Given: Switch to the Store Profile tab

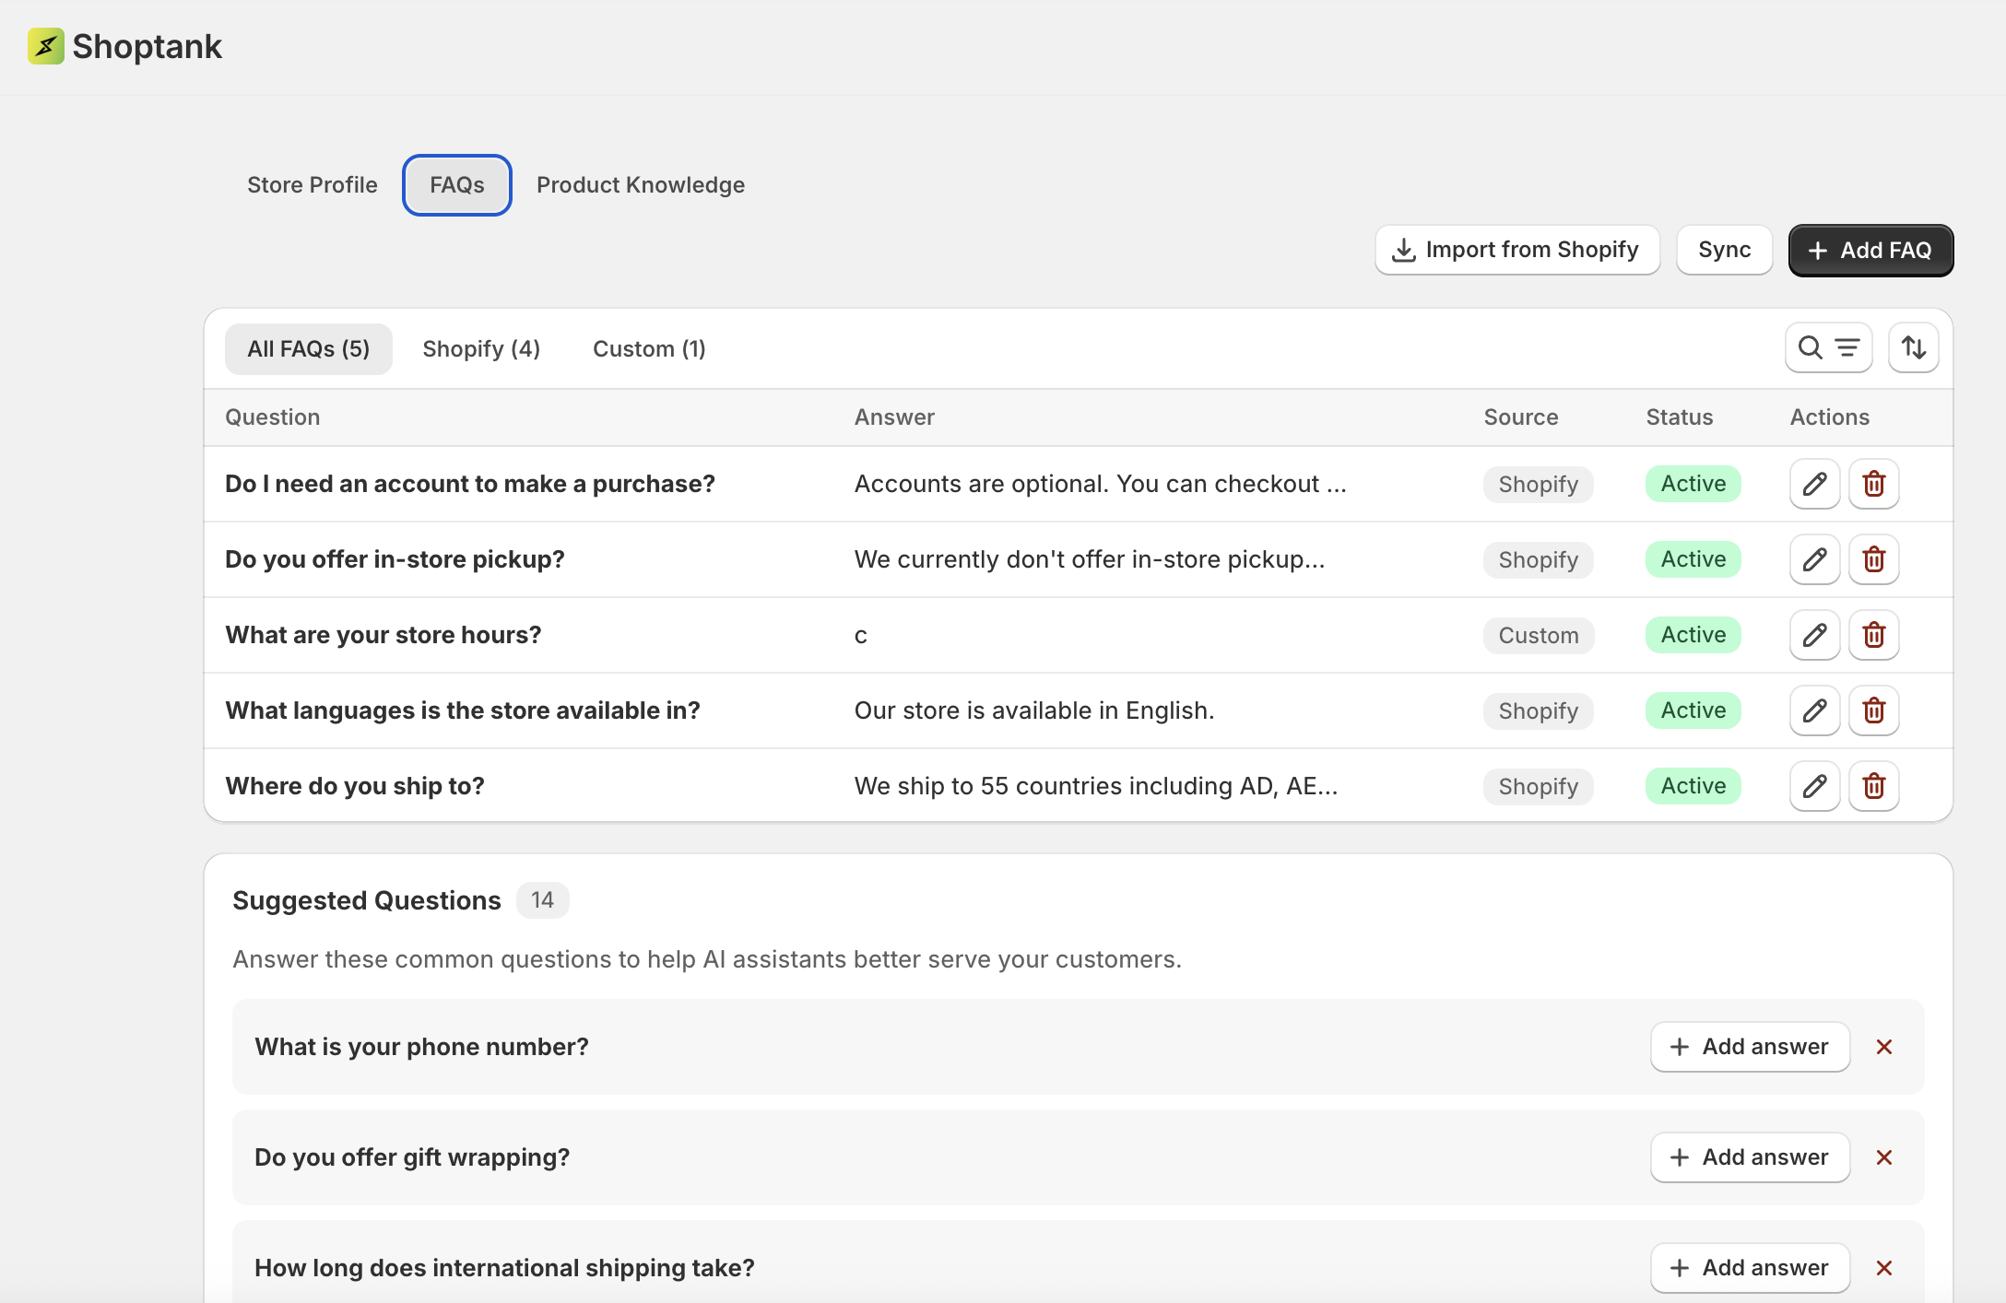Looking at the screenshot, I should (313, 185).
